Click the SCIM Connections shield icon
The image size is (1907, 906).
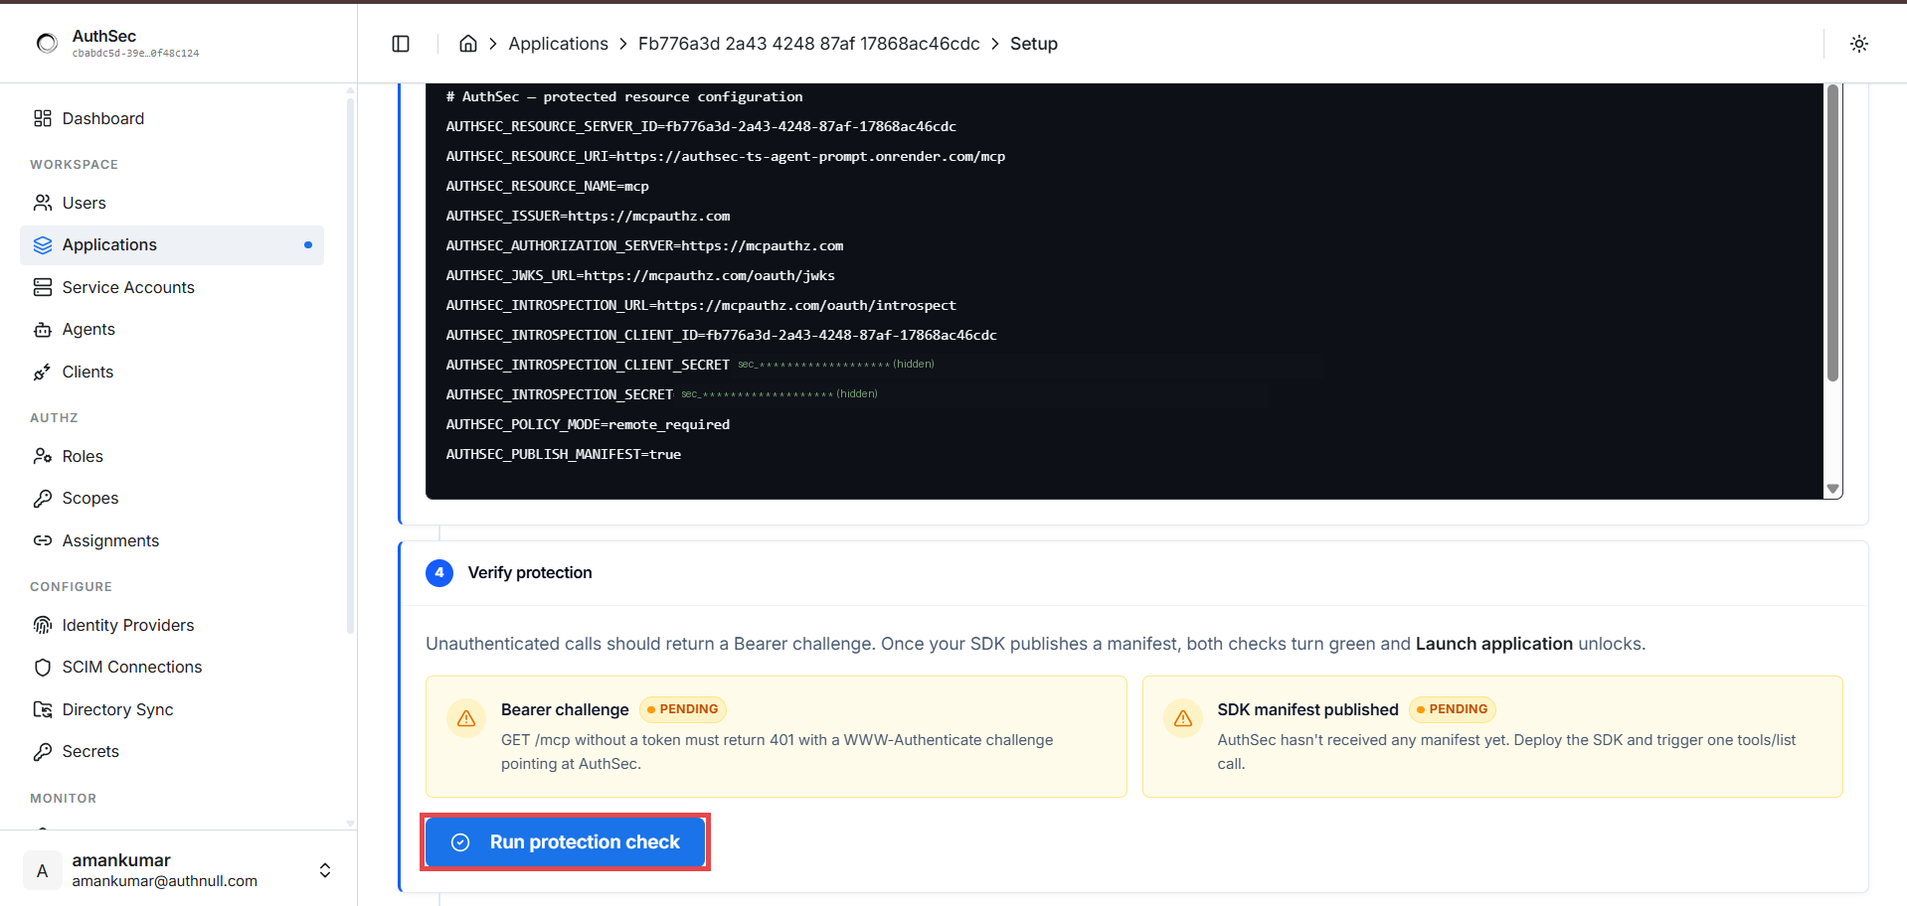43,668
